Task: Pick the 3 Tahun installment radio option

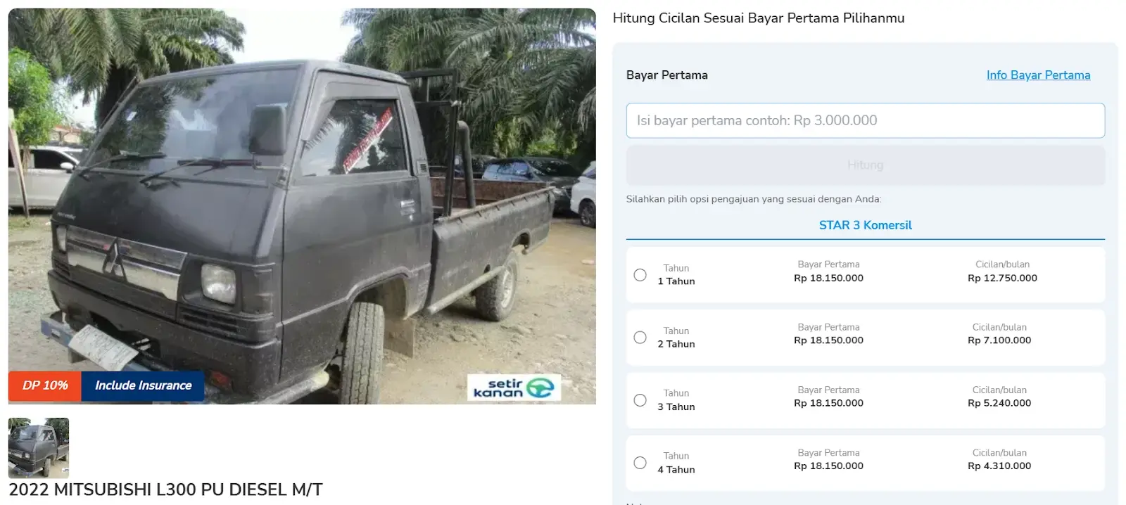Action: (x=640, y=400)
